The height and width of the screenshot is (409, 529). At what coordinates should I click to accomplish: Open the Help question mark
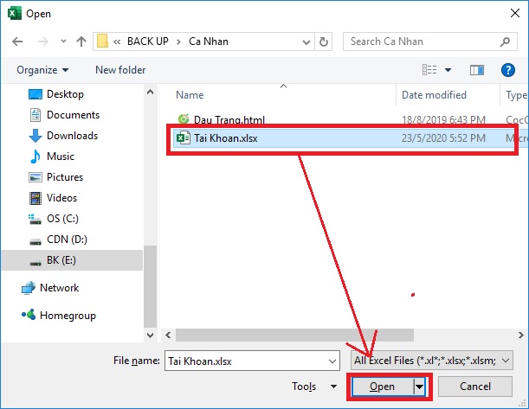(507, 70)
